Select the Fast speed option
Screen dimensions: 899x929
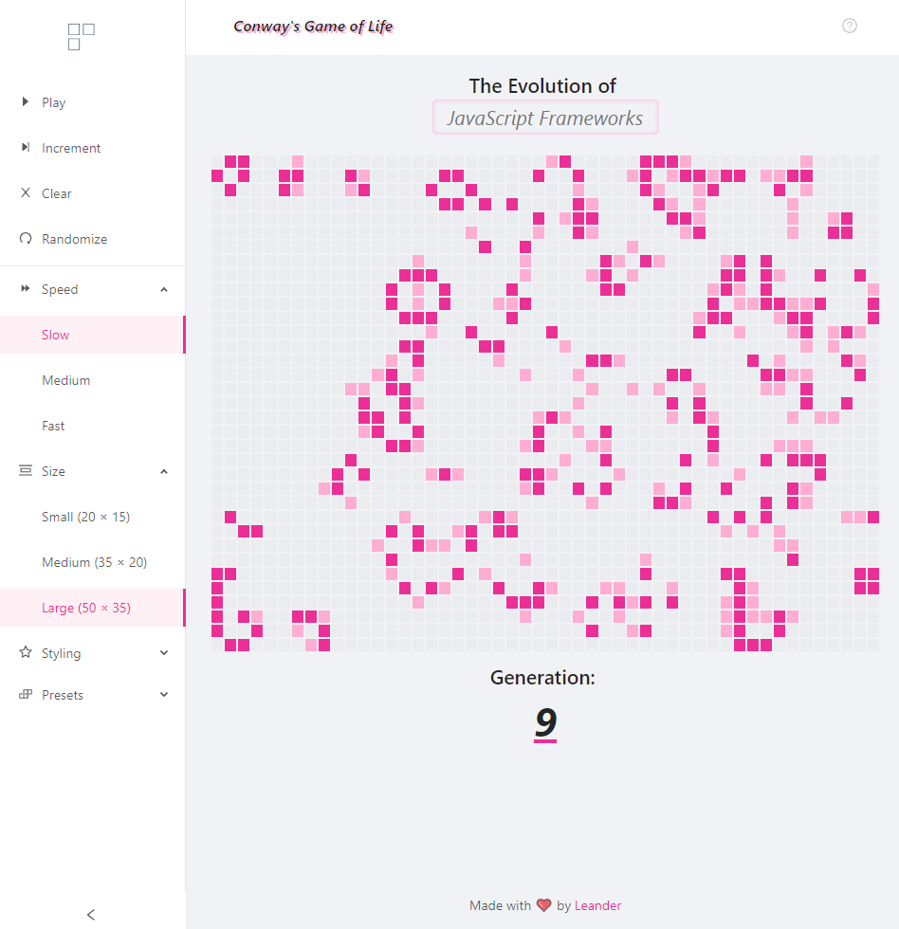[53, 426]
